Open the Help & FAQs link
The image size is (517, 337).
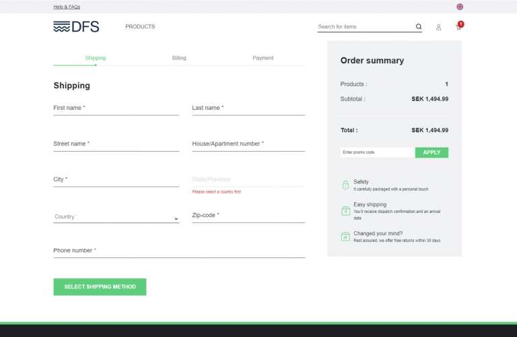(67, 7)
